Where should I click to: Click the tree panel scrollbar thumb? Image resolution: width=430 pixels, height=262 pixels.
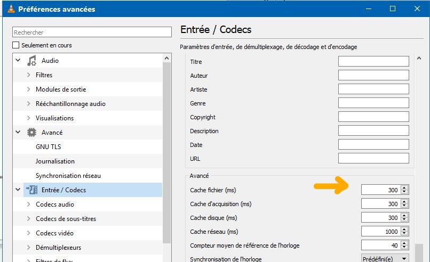click(167, 153)
